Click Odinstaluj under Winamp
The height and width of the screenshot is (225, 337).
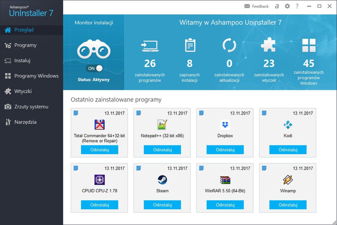[288, 205]
